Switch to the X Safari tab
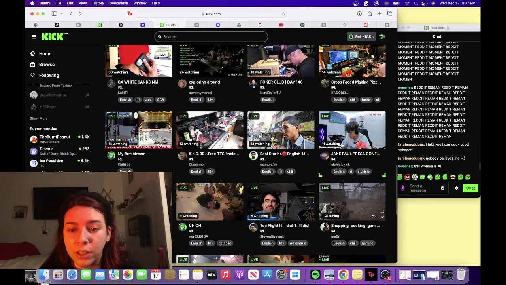The width and height of the screenshot is (506, 285). point(121,25)
